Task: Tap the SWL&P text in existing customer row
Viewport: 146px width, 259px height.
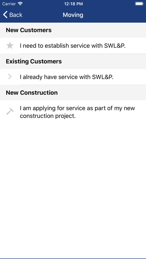Action: pyautogui.click(x=103, y=77)
